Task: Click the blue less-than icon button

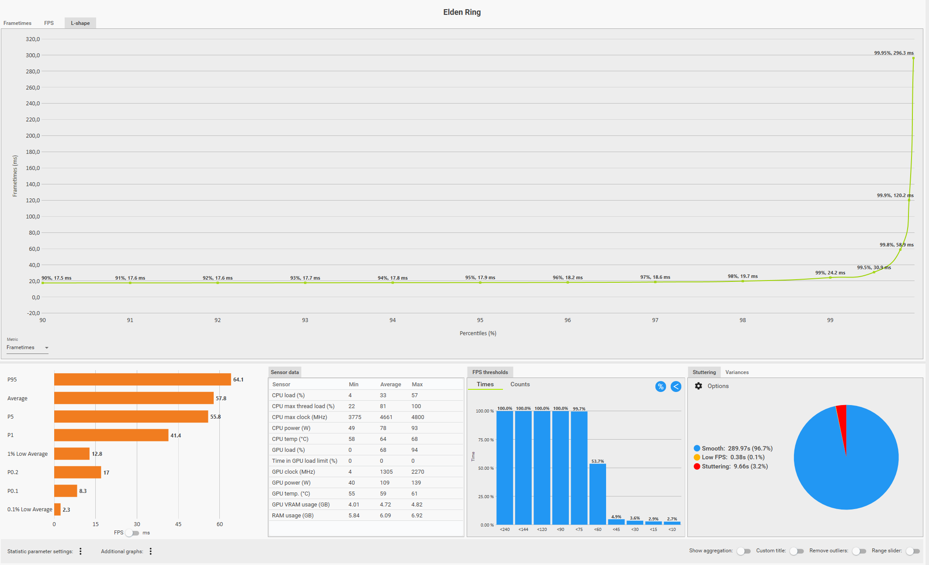Action: click(676, 386)
